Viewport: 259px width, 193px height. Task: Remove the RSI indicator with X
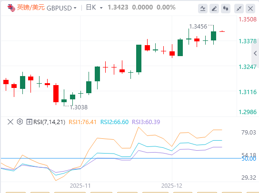[x=10, y=122]
